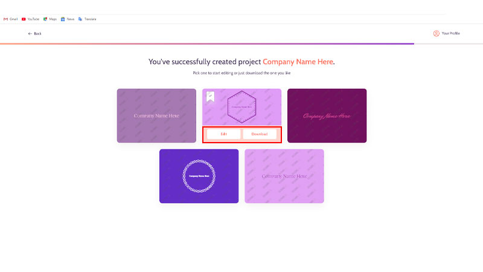Click the gradient progress bar
483x272 pixels.
(207, 44)
